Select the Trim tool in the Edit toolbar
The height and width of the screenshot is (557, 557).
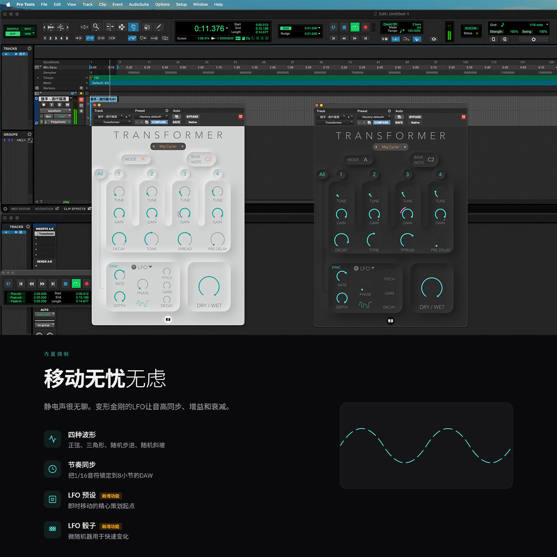pyautogui.click(x=110, y=27)
